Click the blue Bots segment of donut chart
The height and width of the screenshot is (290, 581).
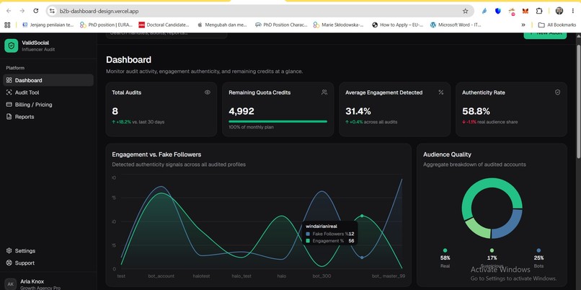[x=510, y=226]
